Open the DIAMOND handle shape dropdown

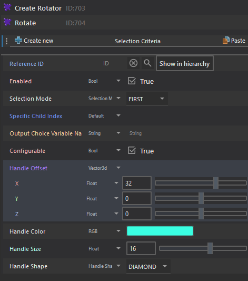click(148, 266)
